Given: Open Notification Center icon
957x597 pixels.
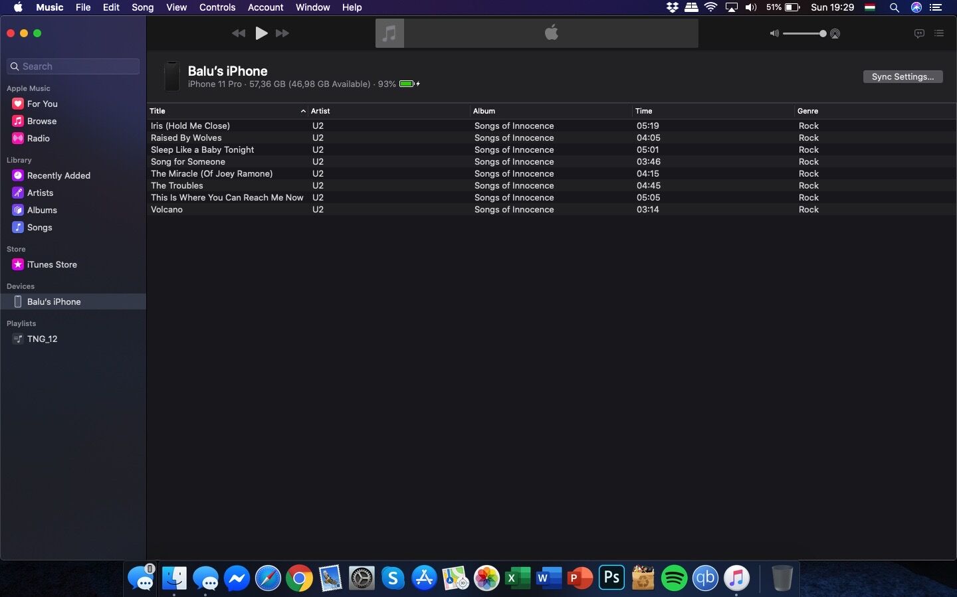Looking at the screenshot, I should [936, 7].
